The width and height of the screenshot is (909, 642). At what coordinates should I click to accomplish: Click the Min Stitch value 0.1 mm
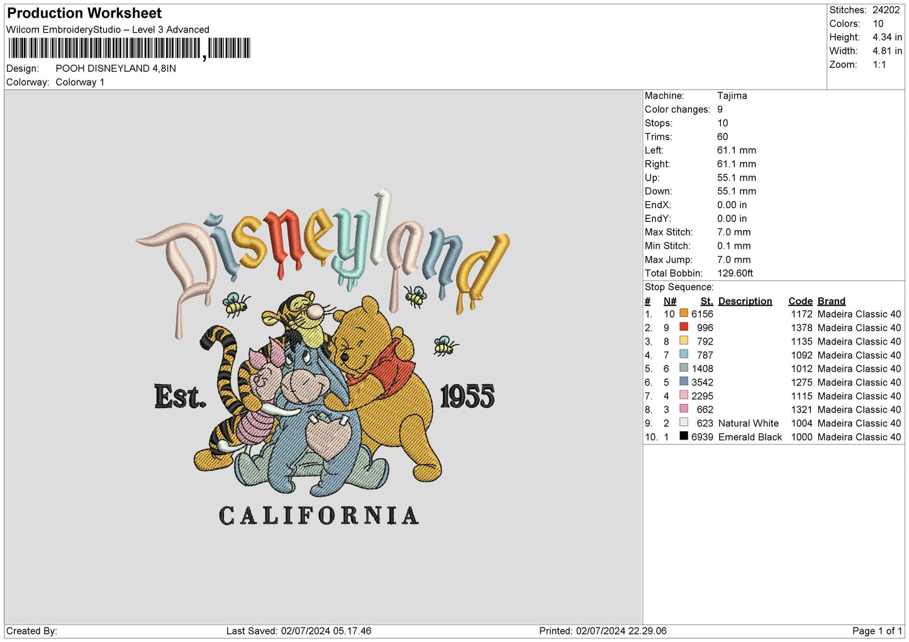coord(734,246)
